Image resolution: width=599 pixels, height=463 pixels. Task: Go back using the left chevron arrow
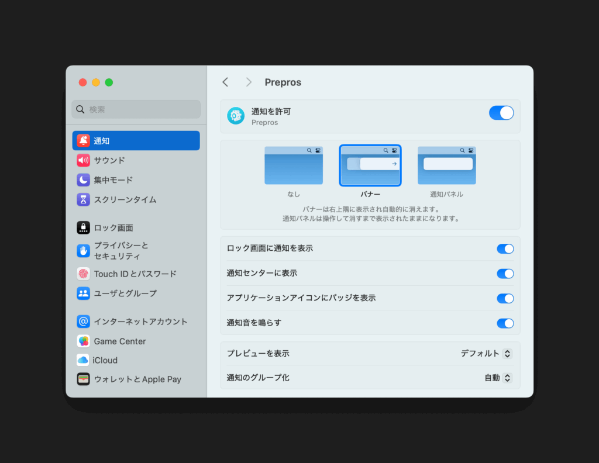click(225, 82)
